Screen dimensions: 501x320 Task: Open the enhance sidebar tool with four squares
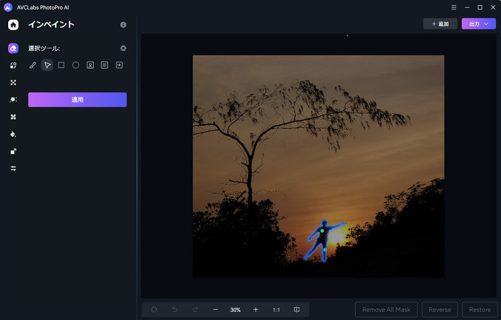[13, 83]
